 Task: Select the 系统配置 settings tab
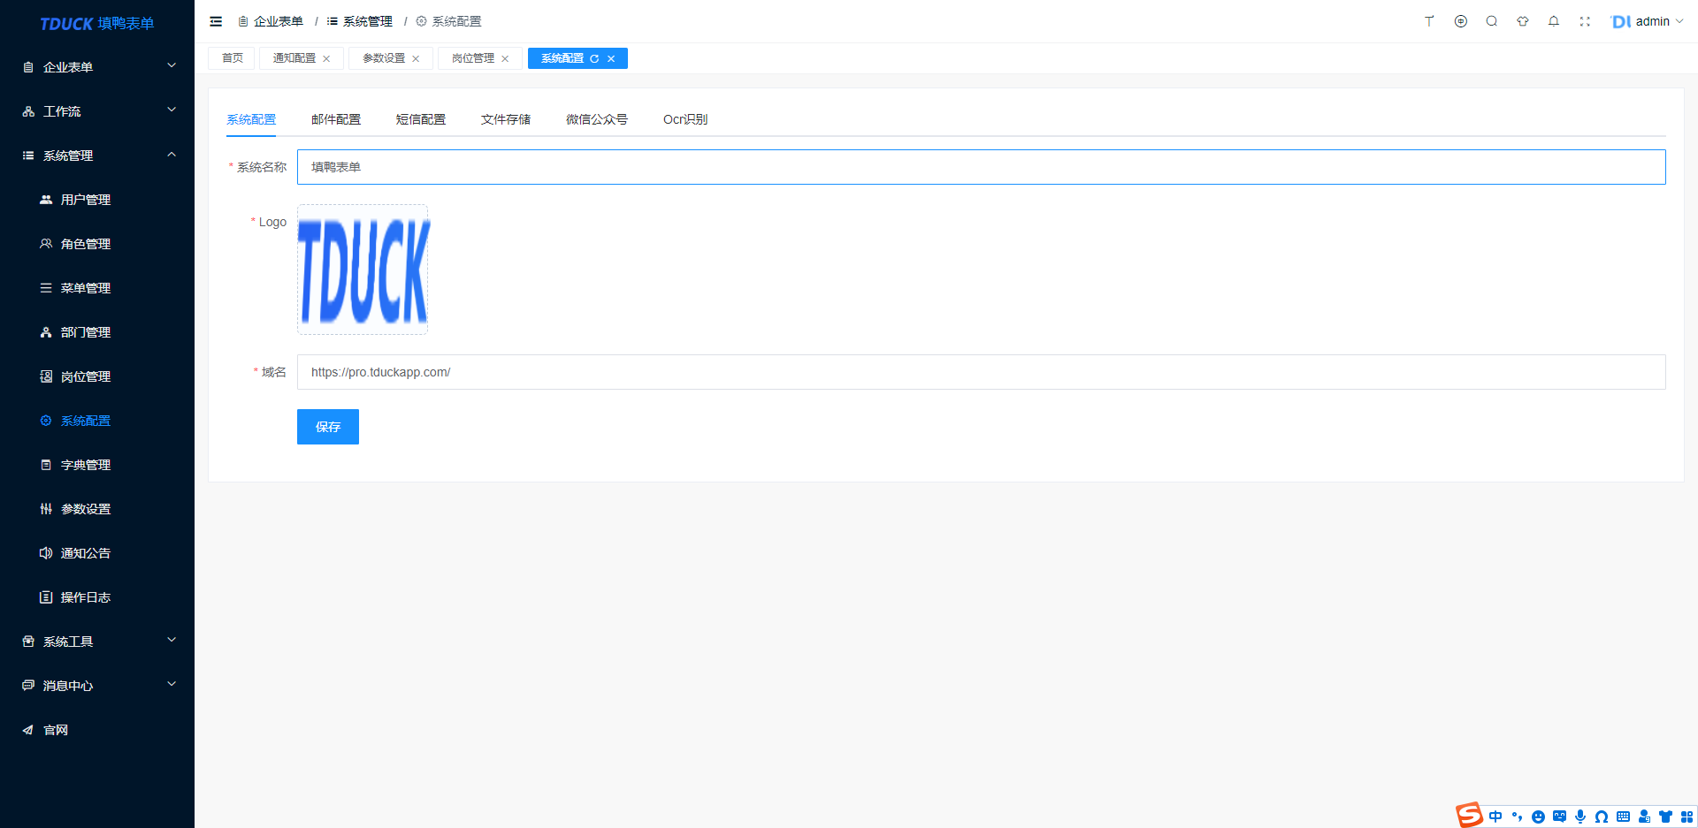tap(251, 119)
